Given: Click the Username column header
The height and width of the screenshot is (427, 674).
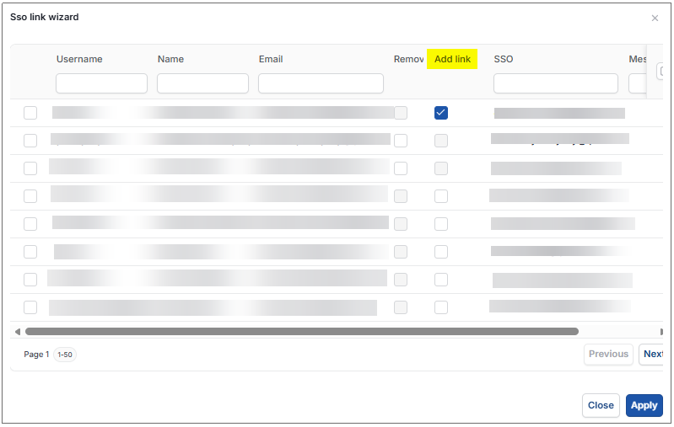Looking at the screenshot, I should [79, 59].
